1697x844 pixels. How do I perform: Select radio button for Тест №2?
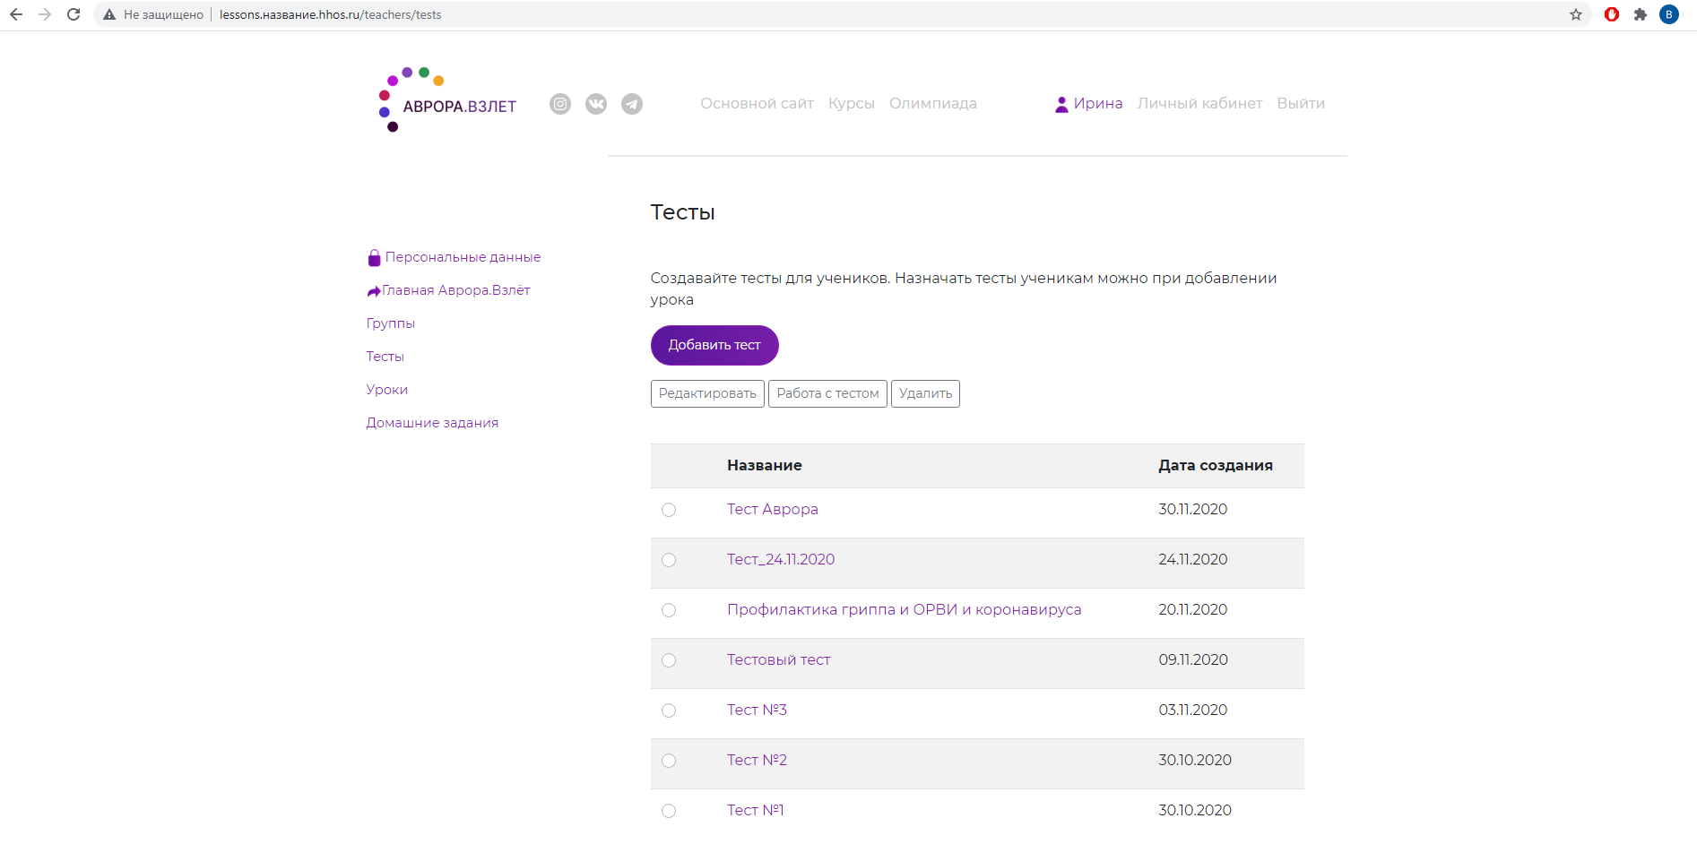coord(669,761)
